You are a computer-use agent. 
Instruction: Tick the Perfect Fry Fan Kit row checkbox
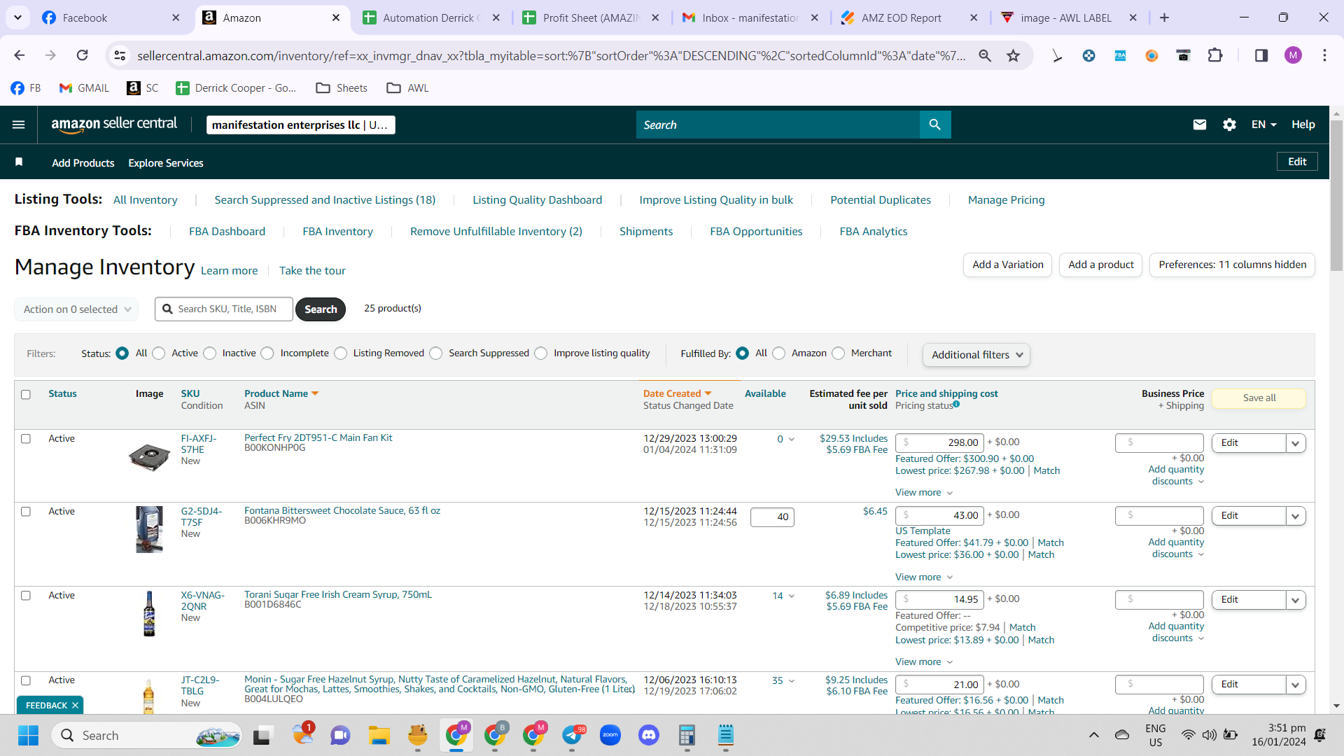pos(26,439)
